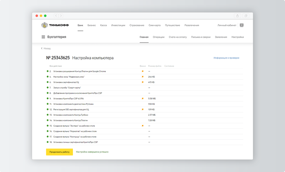Expand the dropdown next to Личный кабинет

pyautogui.click(x=242, y=25)
